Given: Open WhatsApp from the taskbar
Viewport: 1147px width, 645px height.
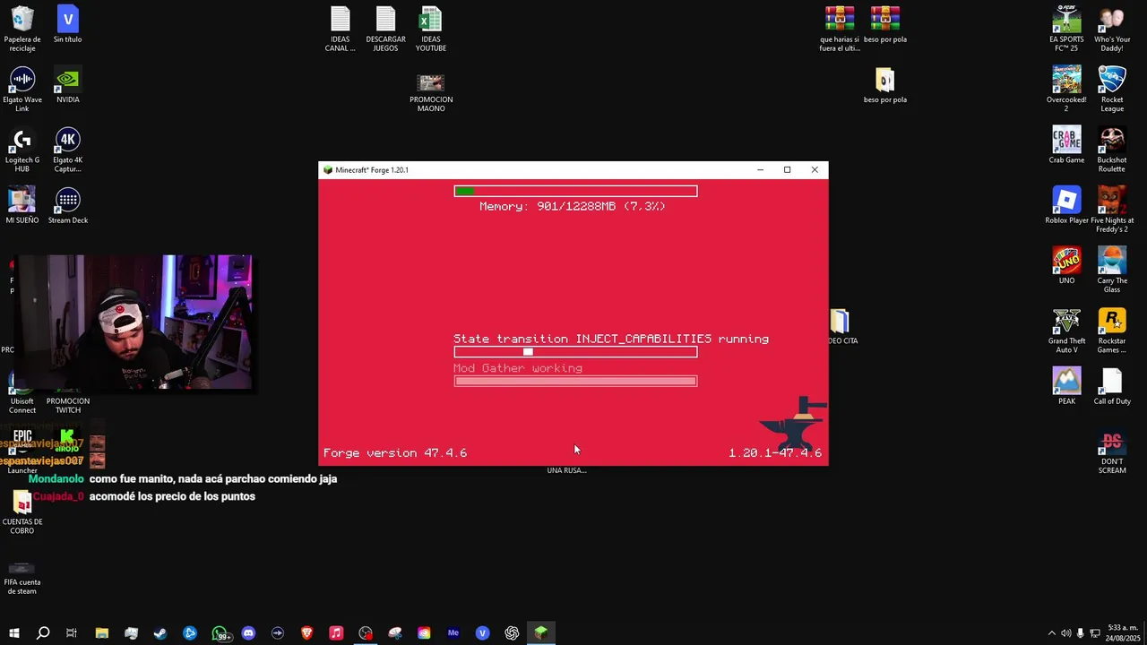Looking at the screenshot, I should pyautogui.click(x=220, y=633).
